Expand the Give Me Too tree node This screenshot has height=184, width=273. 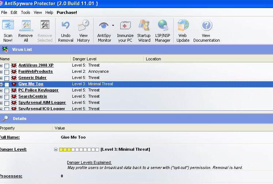pos(1,85)
